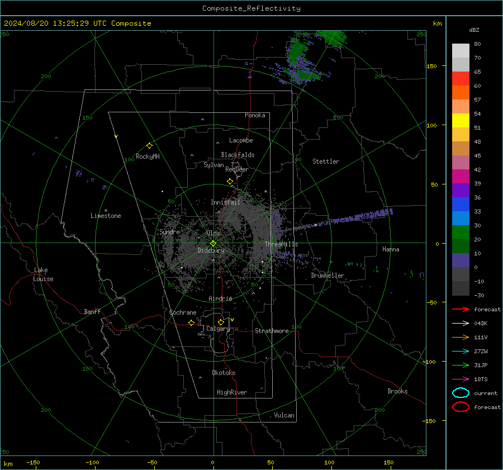Click the 04DK legend label
The height and width of the screenshot is (470, 503).
click(481, 323)
